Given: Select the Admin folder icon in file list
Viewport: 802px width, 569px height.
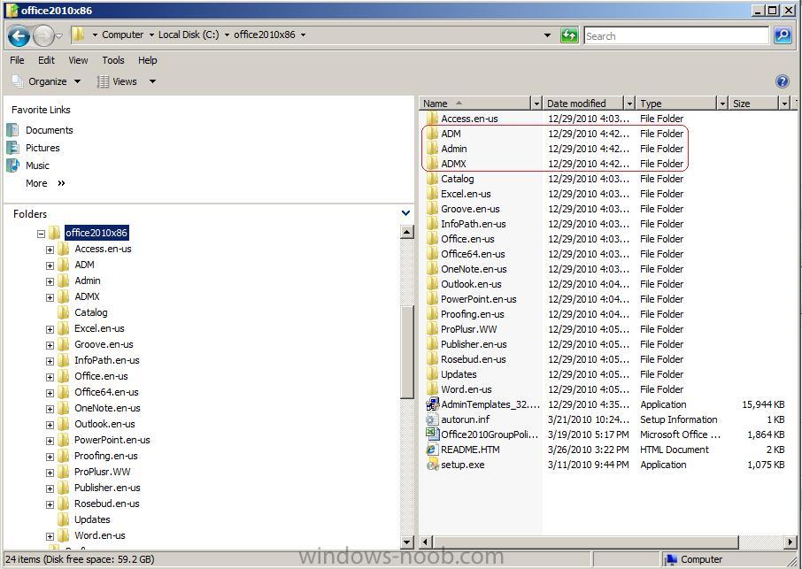Looking at the screenshot, I should (432, 149).
